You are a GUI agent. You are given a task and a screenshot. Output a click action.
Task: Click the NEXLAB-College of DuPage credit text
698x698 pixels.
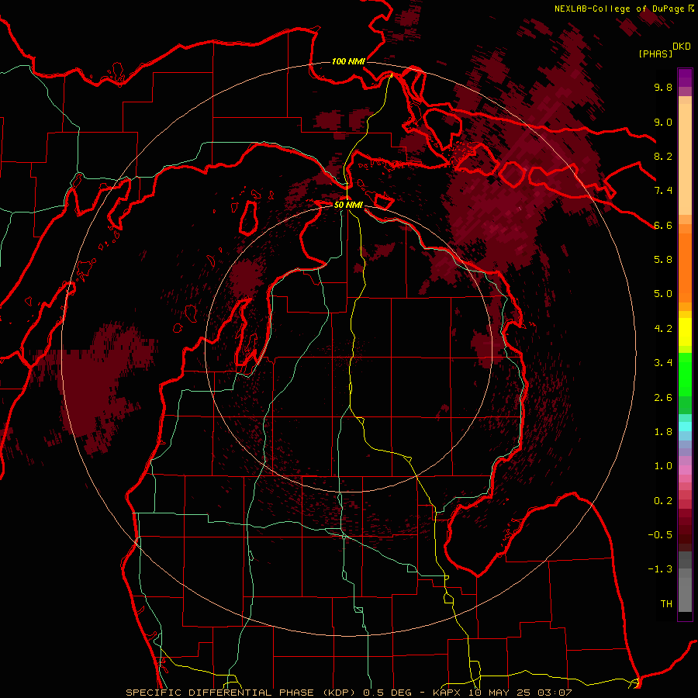click(619, 9)
